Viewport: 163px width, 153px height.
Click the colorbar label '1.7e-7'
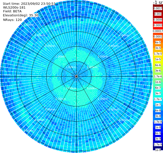coord(158,99)
